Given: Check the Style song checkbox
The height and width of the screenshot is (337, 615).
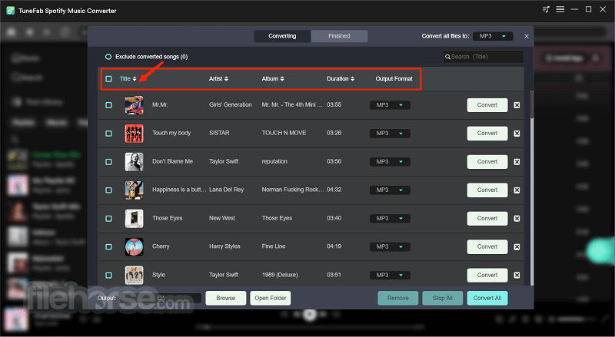Looking at the screenshot, I should click(108, 275).
